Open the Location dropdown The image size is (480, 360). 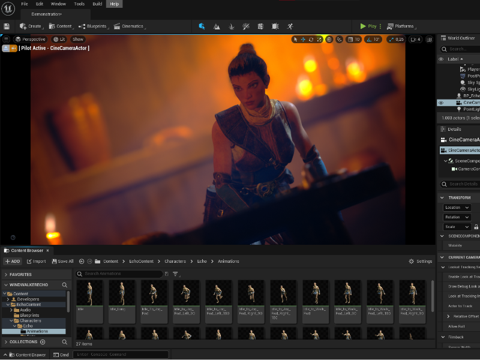click(x=457, y=208)
